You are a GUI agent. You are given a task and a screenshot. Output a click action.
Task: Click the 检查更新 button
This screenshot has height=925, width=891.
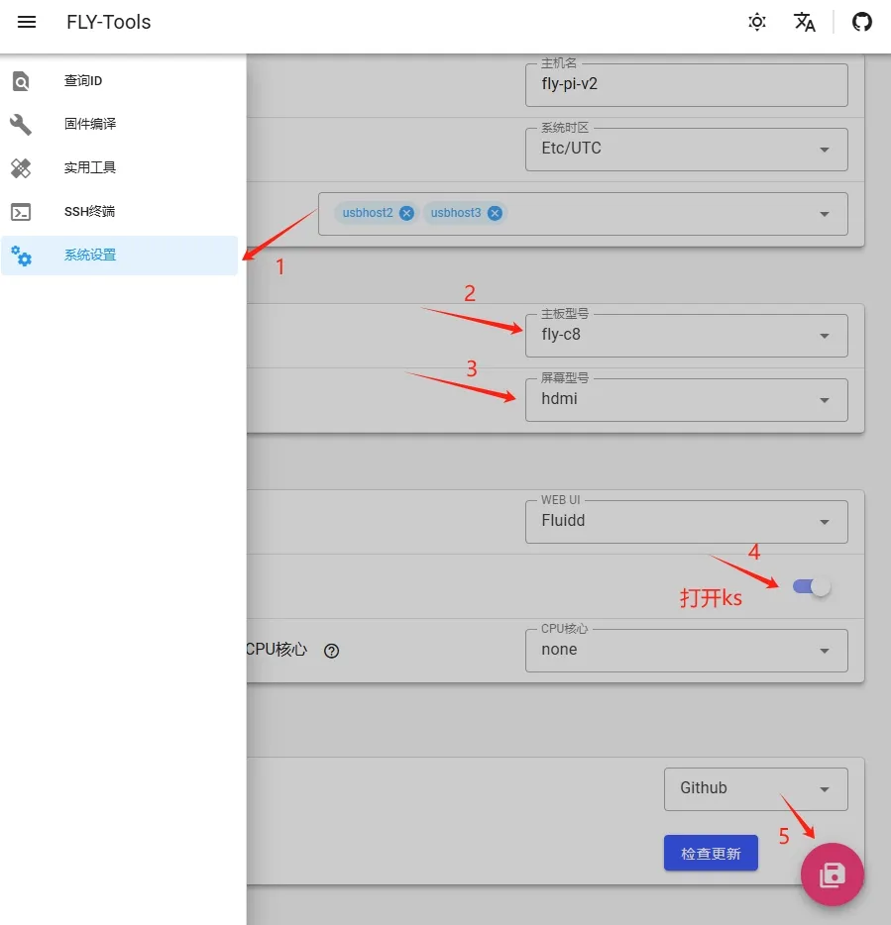[x=711, y=853]
